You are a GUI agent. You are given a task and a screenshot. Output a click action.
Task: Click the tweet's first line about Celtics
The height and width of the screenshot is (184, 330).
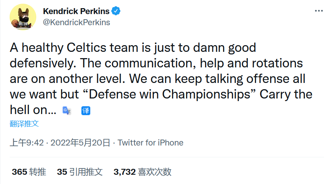point(133,48)
